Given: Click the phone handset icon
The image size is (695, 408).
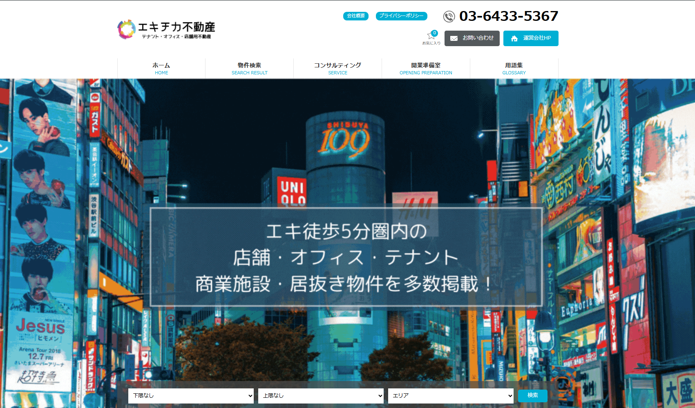Looking at the screenshot, I should [x=449, y=16].
